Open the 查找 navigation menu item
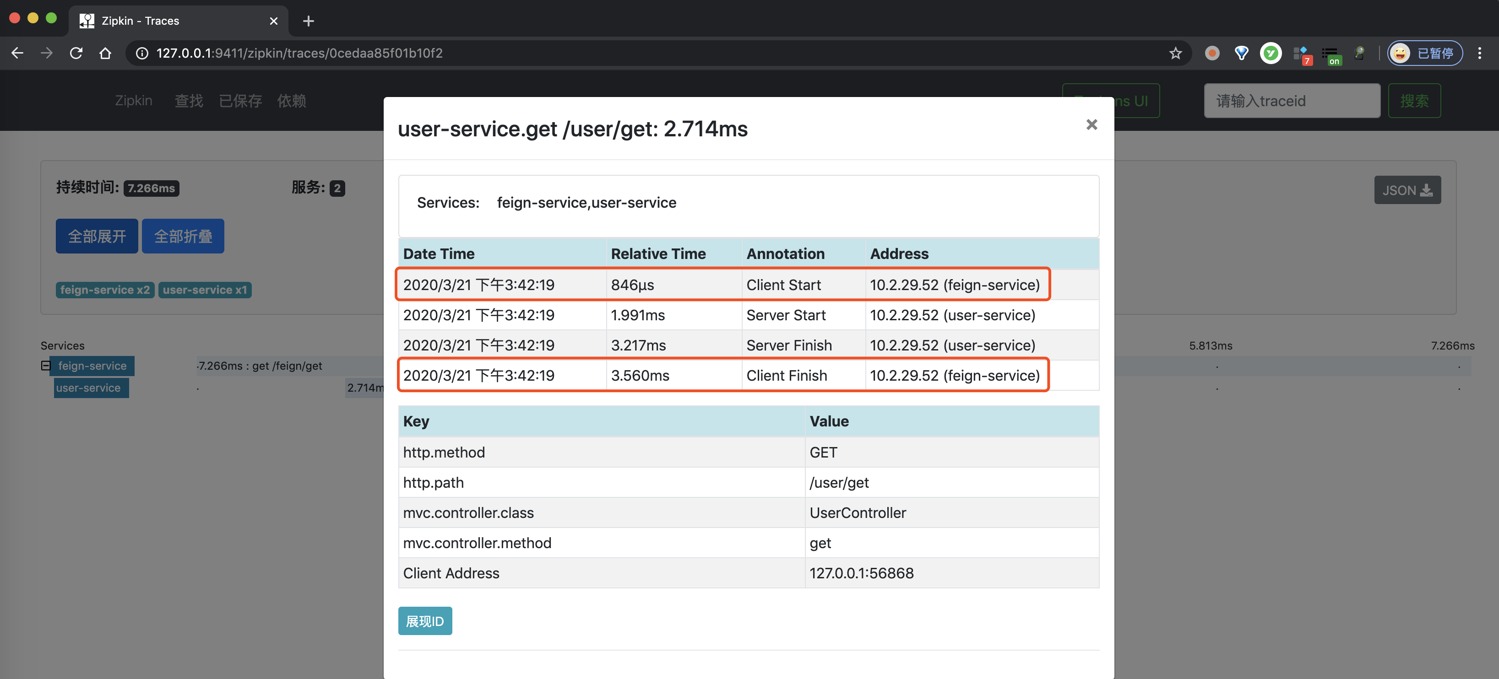The width and height of the screenshot is (1499, 679). pyautogui.click(x=189, y=101)
